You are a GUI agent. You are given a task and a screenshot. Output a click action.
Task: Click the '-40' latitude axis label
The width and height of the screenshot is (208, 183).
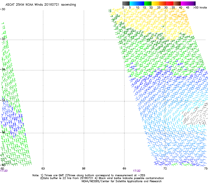click(3, 165)
